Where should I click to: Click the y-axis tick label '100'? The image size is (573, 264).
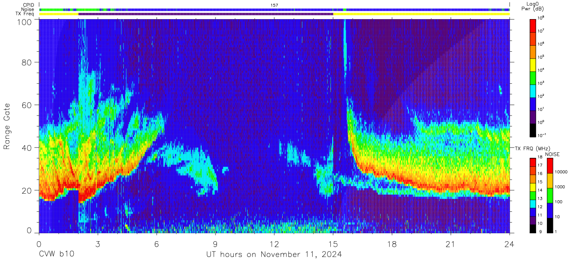point(26,22)
